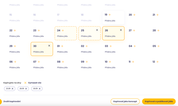The image size is (178, 106).
Task: Deselect day 26 using the X icon
Action: pyautogui.click(x=121, y=30)
